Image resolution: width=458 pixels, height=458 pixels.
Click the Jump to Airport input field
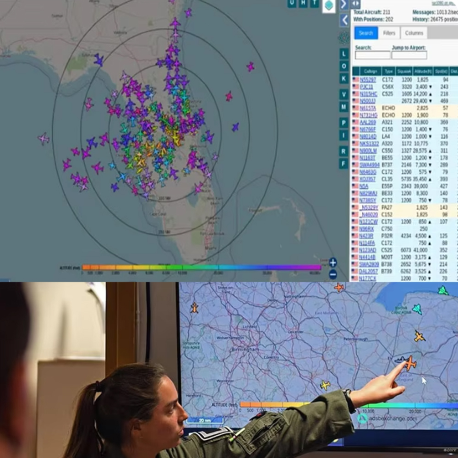click(x=409, y=55)
